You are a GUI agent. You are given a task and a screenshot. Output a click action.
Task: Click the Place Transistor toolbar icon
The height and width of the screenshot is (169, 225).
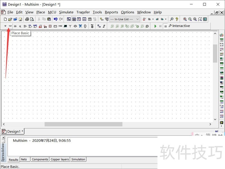(x=20, y=26)
